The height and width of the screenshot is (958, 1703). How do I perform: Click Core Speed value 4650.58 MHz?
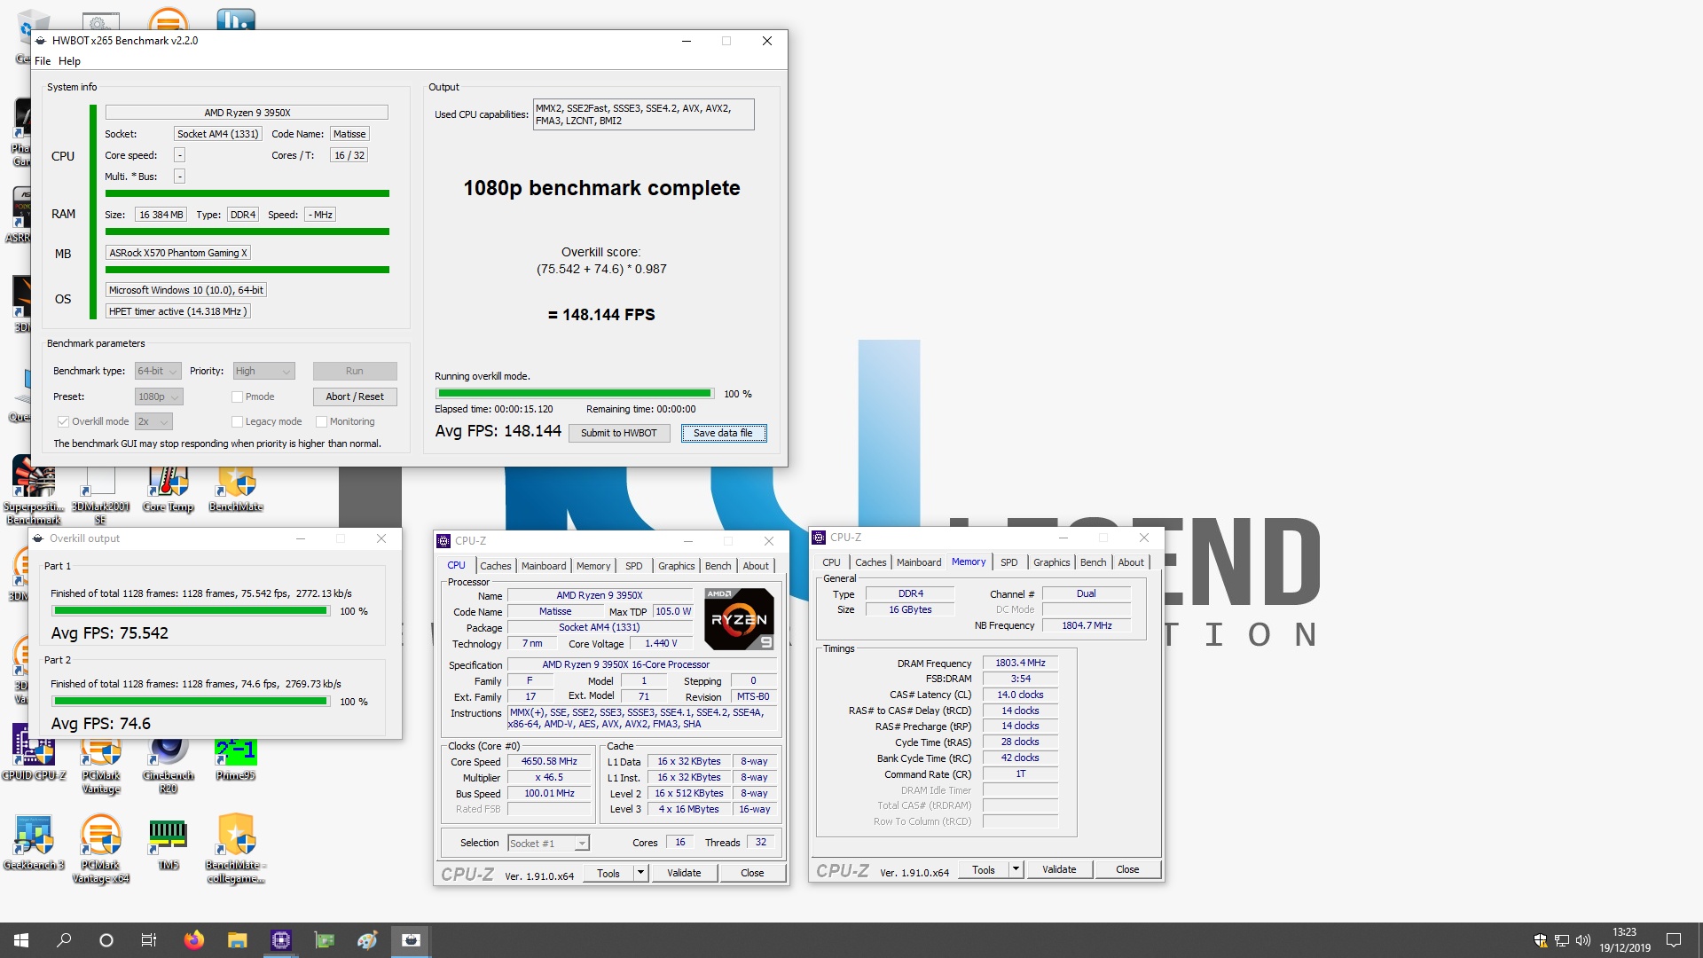coord(549,761)
